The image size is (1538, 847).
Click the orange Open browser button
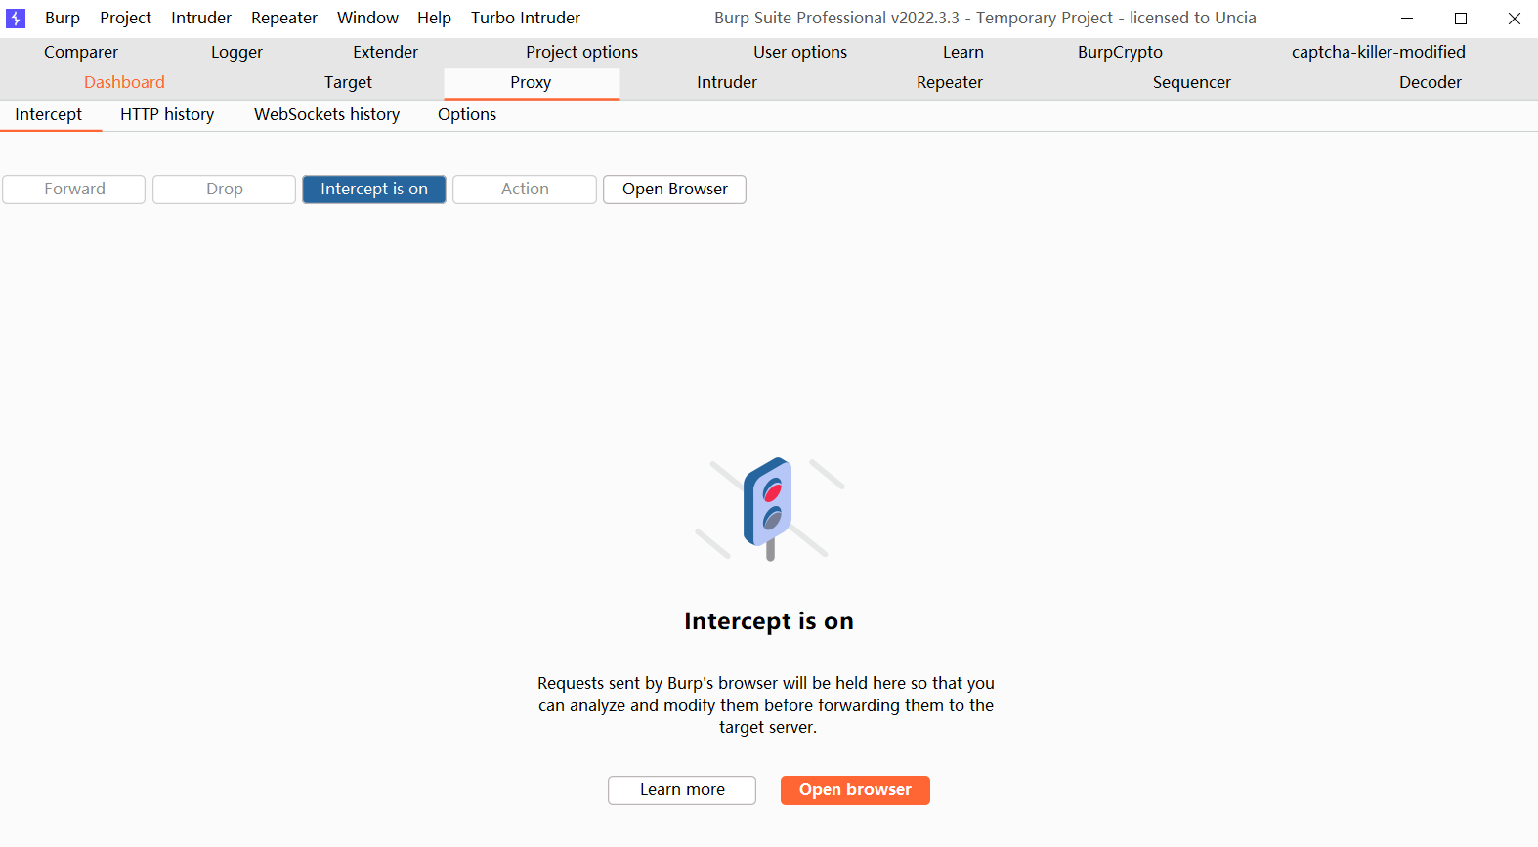[x=855, y=789]
